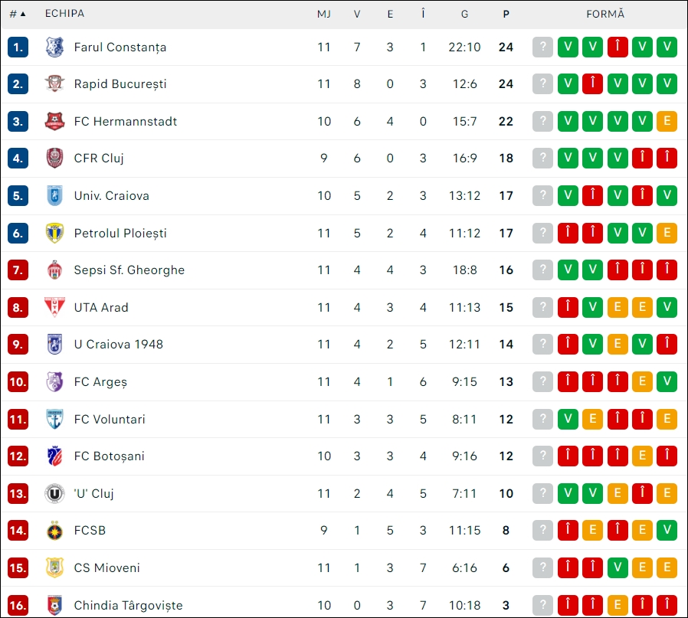The image size is (688, 618).
Task: Click the CS Mioveni club crest
Action: coord(55,567)
